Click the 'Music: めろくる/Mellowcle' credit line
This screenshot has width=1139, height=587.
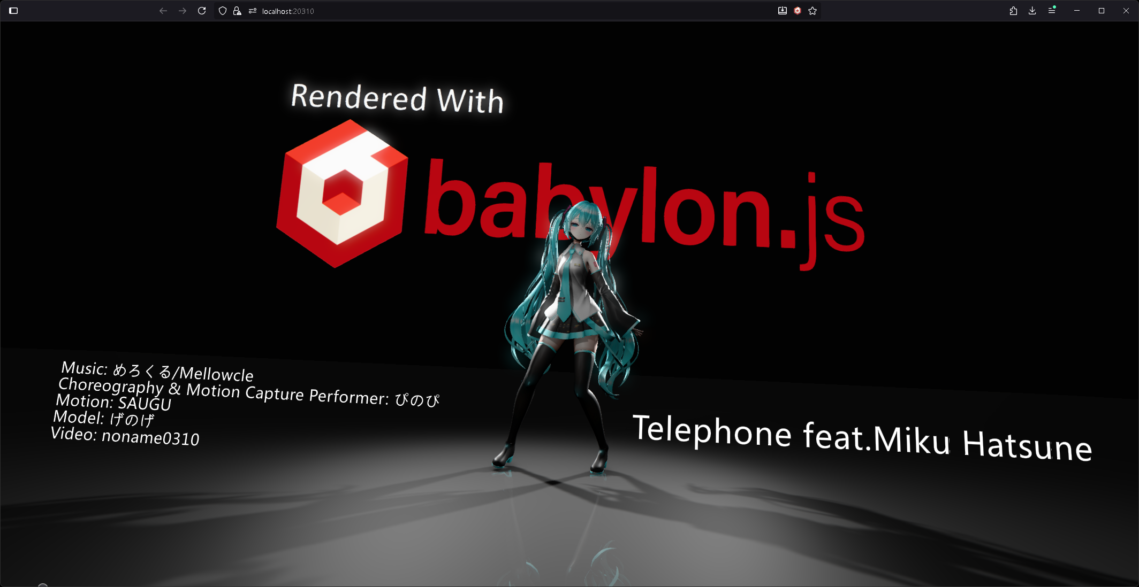point(157,371)
